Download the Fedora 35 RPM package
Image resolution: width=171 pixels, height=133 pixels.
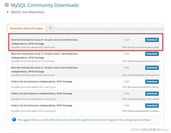click(152, 82)
